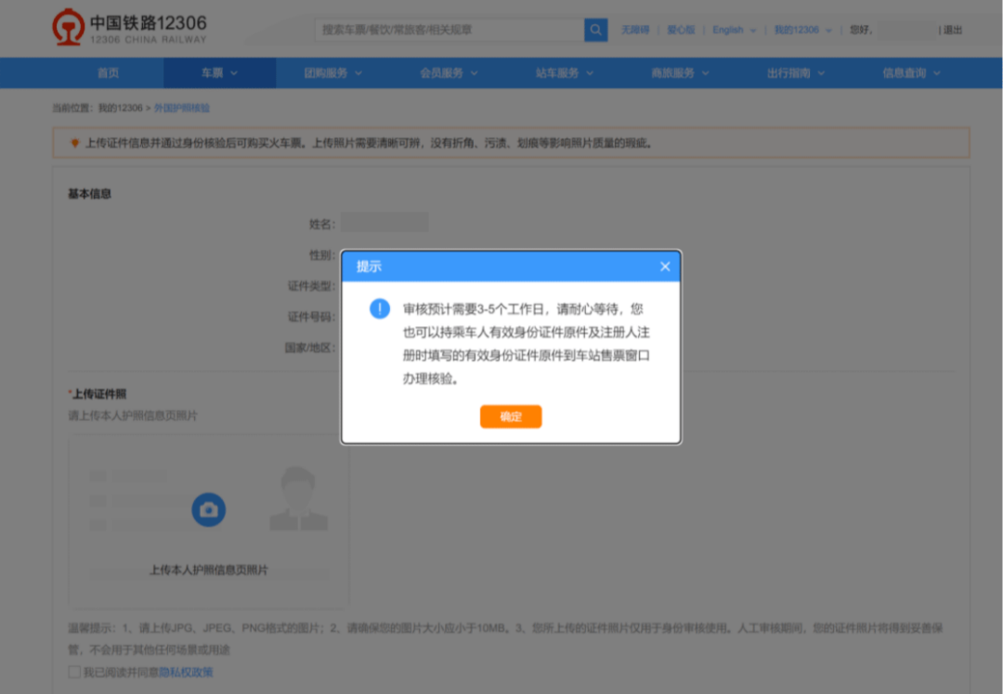Image resolution: width=1003 pixels, height=694 pixels.
Task: Check the 我已阅读并同意 privacy checkbox
Action: (74, 672)
